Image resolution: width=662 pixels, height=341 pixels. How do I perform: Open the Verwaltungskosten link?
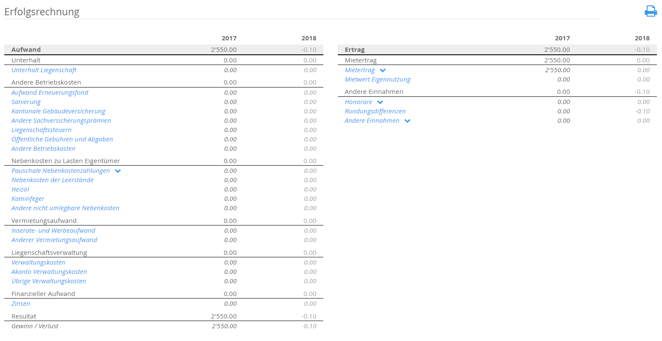coord(38,262)
